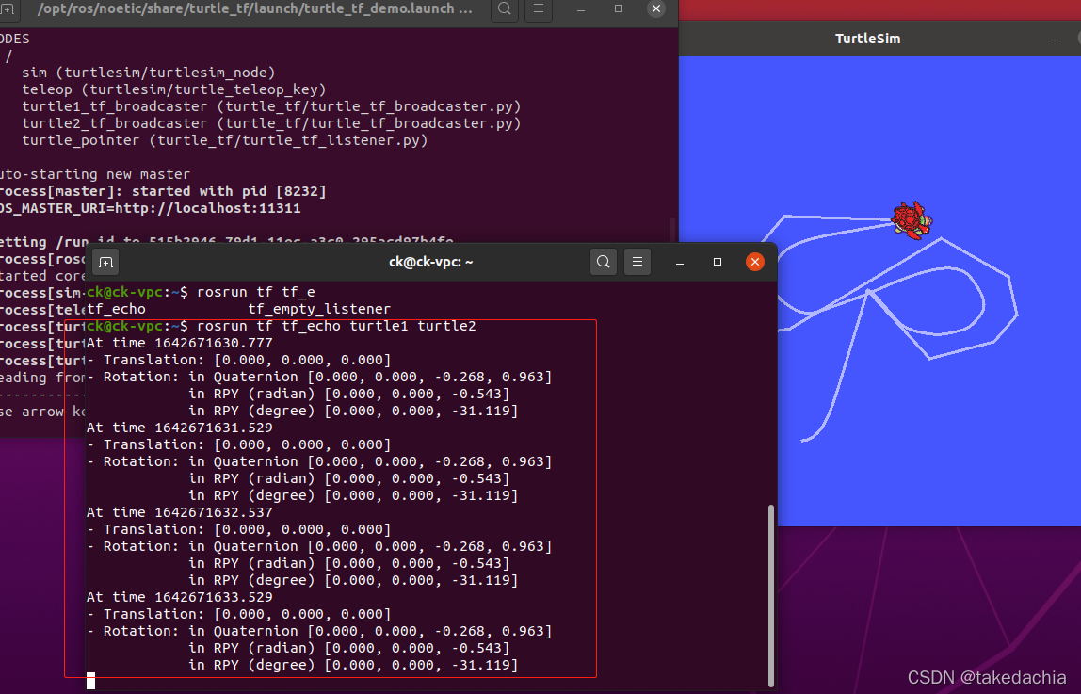Click 'tf_empty_listener' completion suggestion text
The image size is (1081, 694).
point(319,309)
